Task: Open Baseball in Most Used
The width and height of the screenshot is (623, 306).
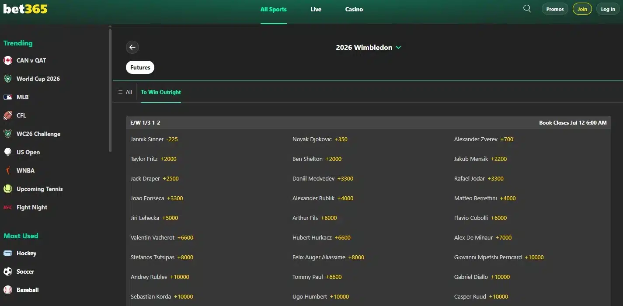Action: [28, 290]
